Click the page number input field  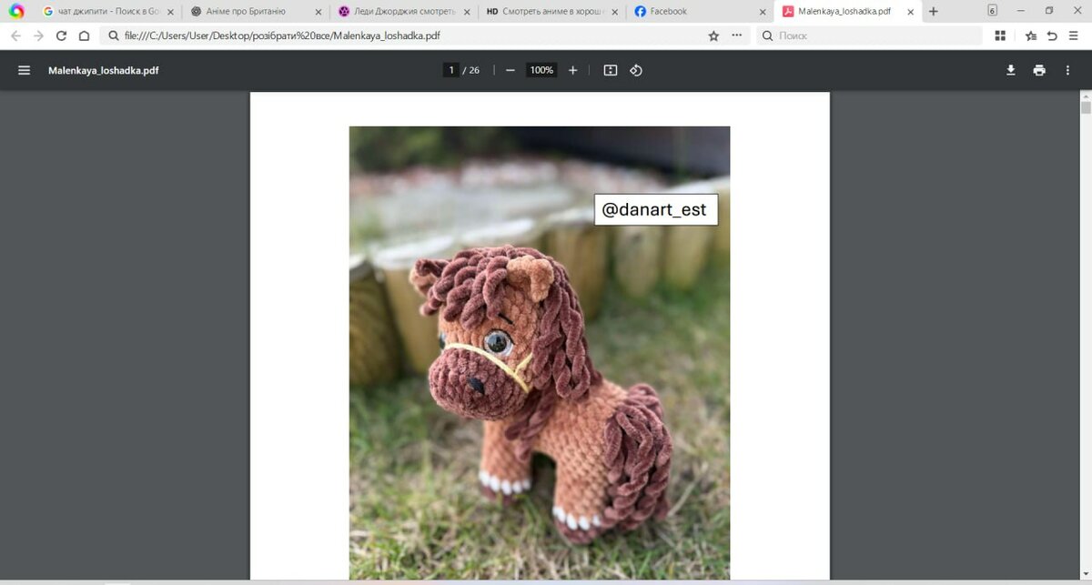[450, 70]
